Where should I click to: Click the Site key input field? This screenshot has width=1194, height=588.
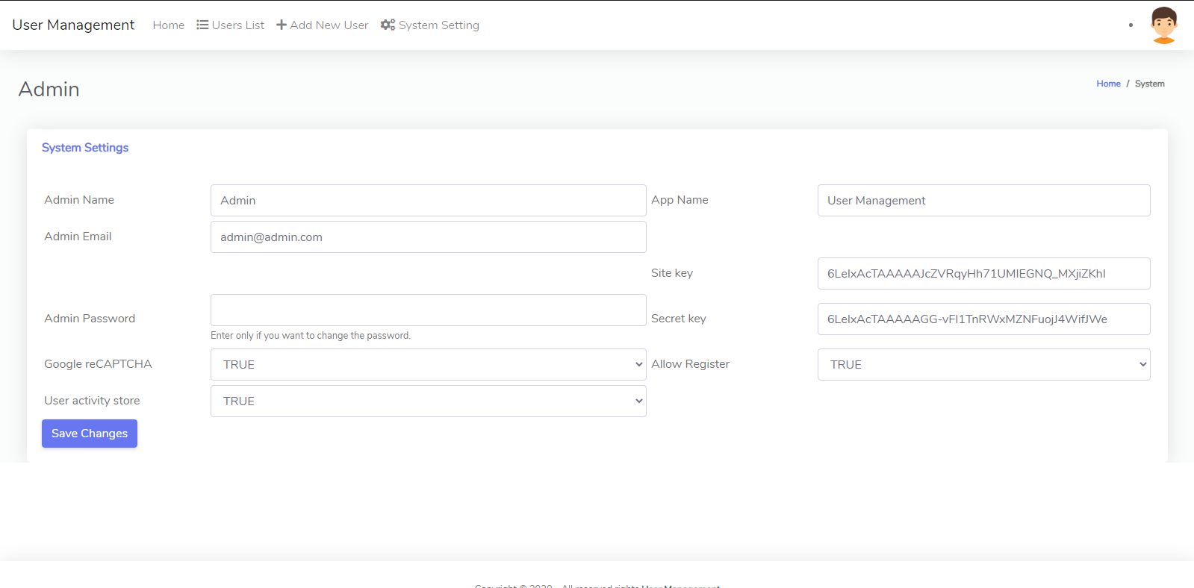983,273
